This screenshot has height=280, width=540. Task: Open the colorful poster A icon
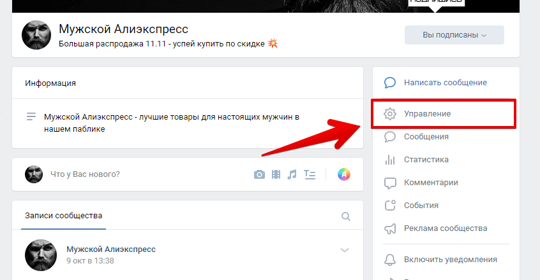[343, 174]
